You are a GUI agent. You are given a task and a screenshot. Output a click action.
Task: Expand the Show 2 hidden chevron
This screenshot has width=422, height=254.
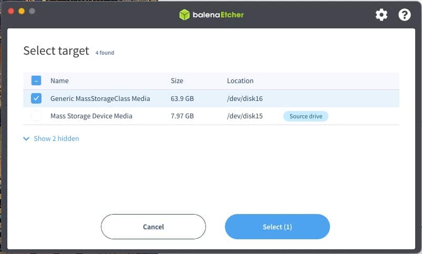pyautogui.click(x=26, y=139)
